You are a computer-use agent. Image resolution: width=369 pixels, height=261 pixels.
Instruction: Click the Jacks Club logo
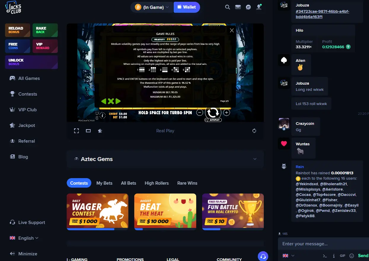pyautogui.click(x=14, y=7)
